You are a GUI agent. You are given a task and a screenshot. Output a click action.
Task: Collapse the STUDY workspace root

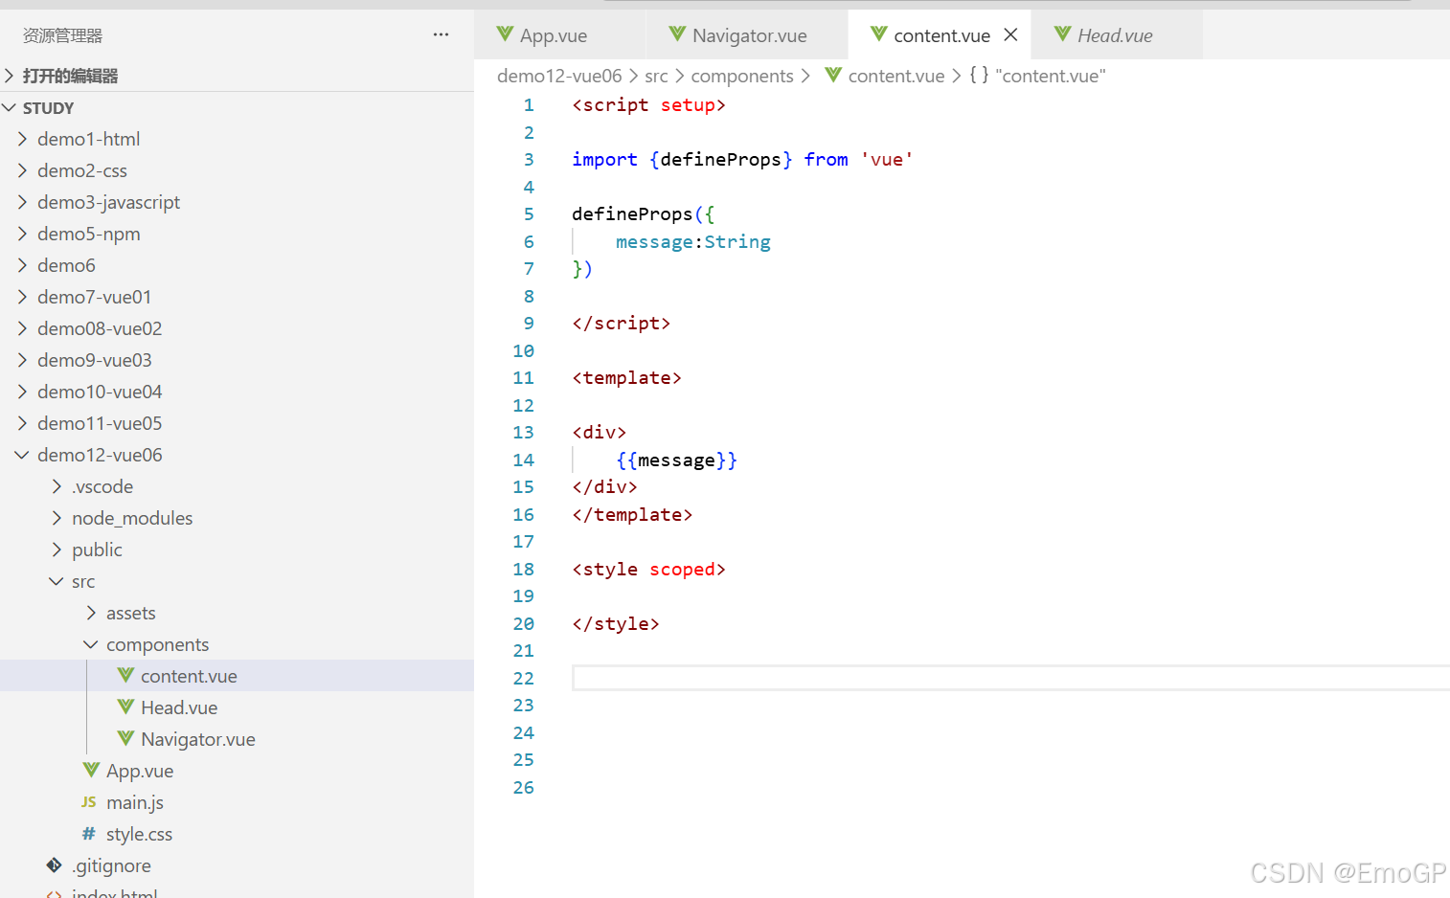(x=9, y=107)
